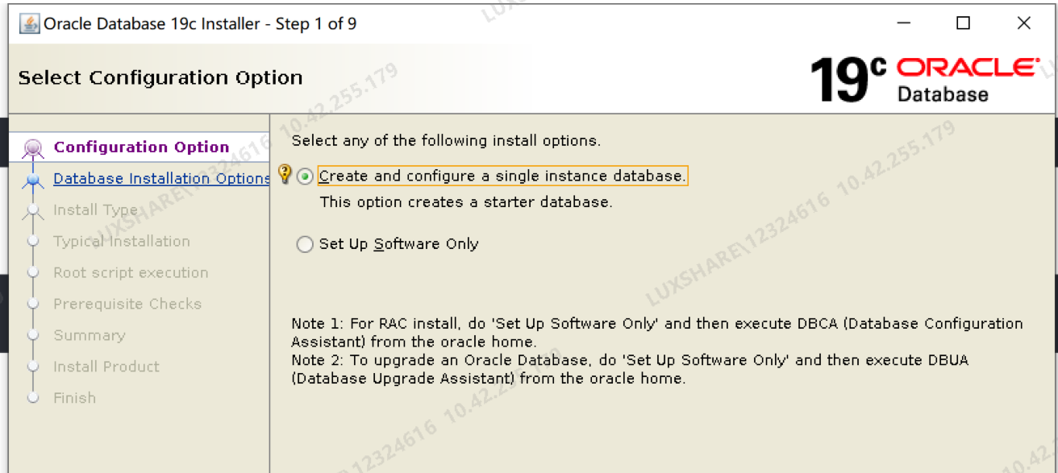The height and width of the screenshot is (473, 1058).
Task: Select the Typical Installation step
Action: coord(120,241)
